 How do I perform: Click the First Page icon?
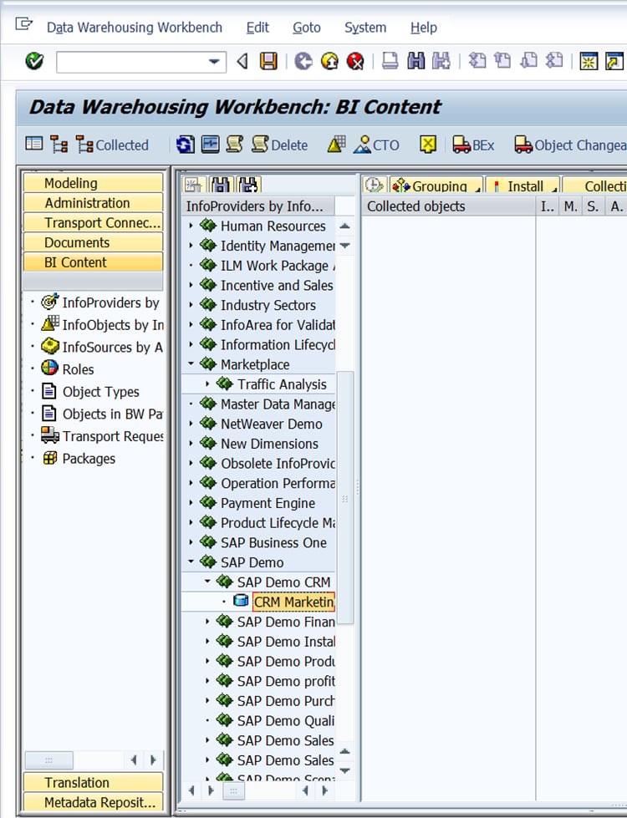tap(477, 61)
